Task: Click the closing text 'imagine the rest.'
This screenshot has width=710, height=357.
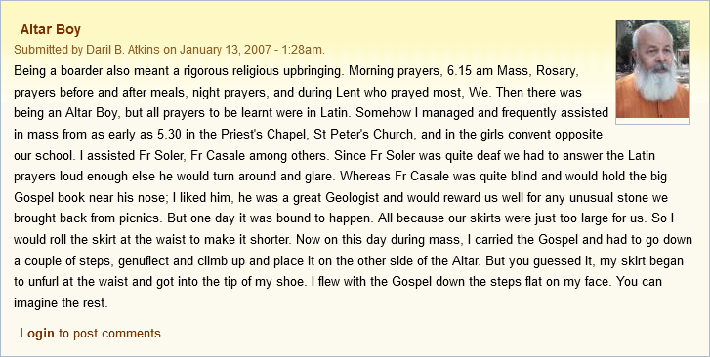Action: point(61,302)
